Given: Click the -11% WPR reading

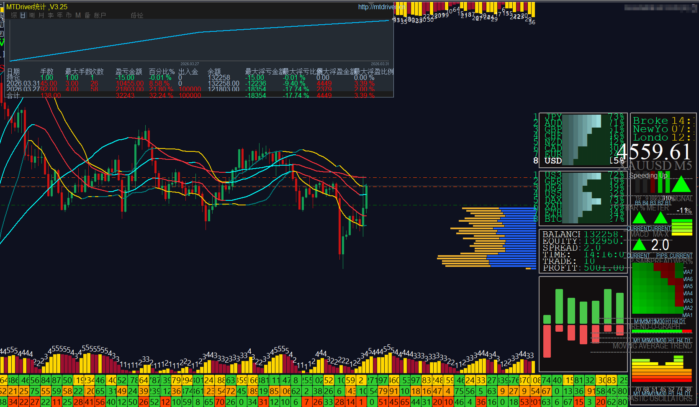Looking at the screenshot, I should click(x=684, y=211).
